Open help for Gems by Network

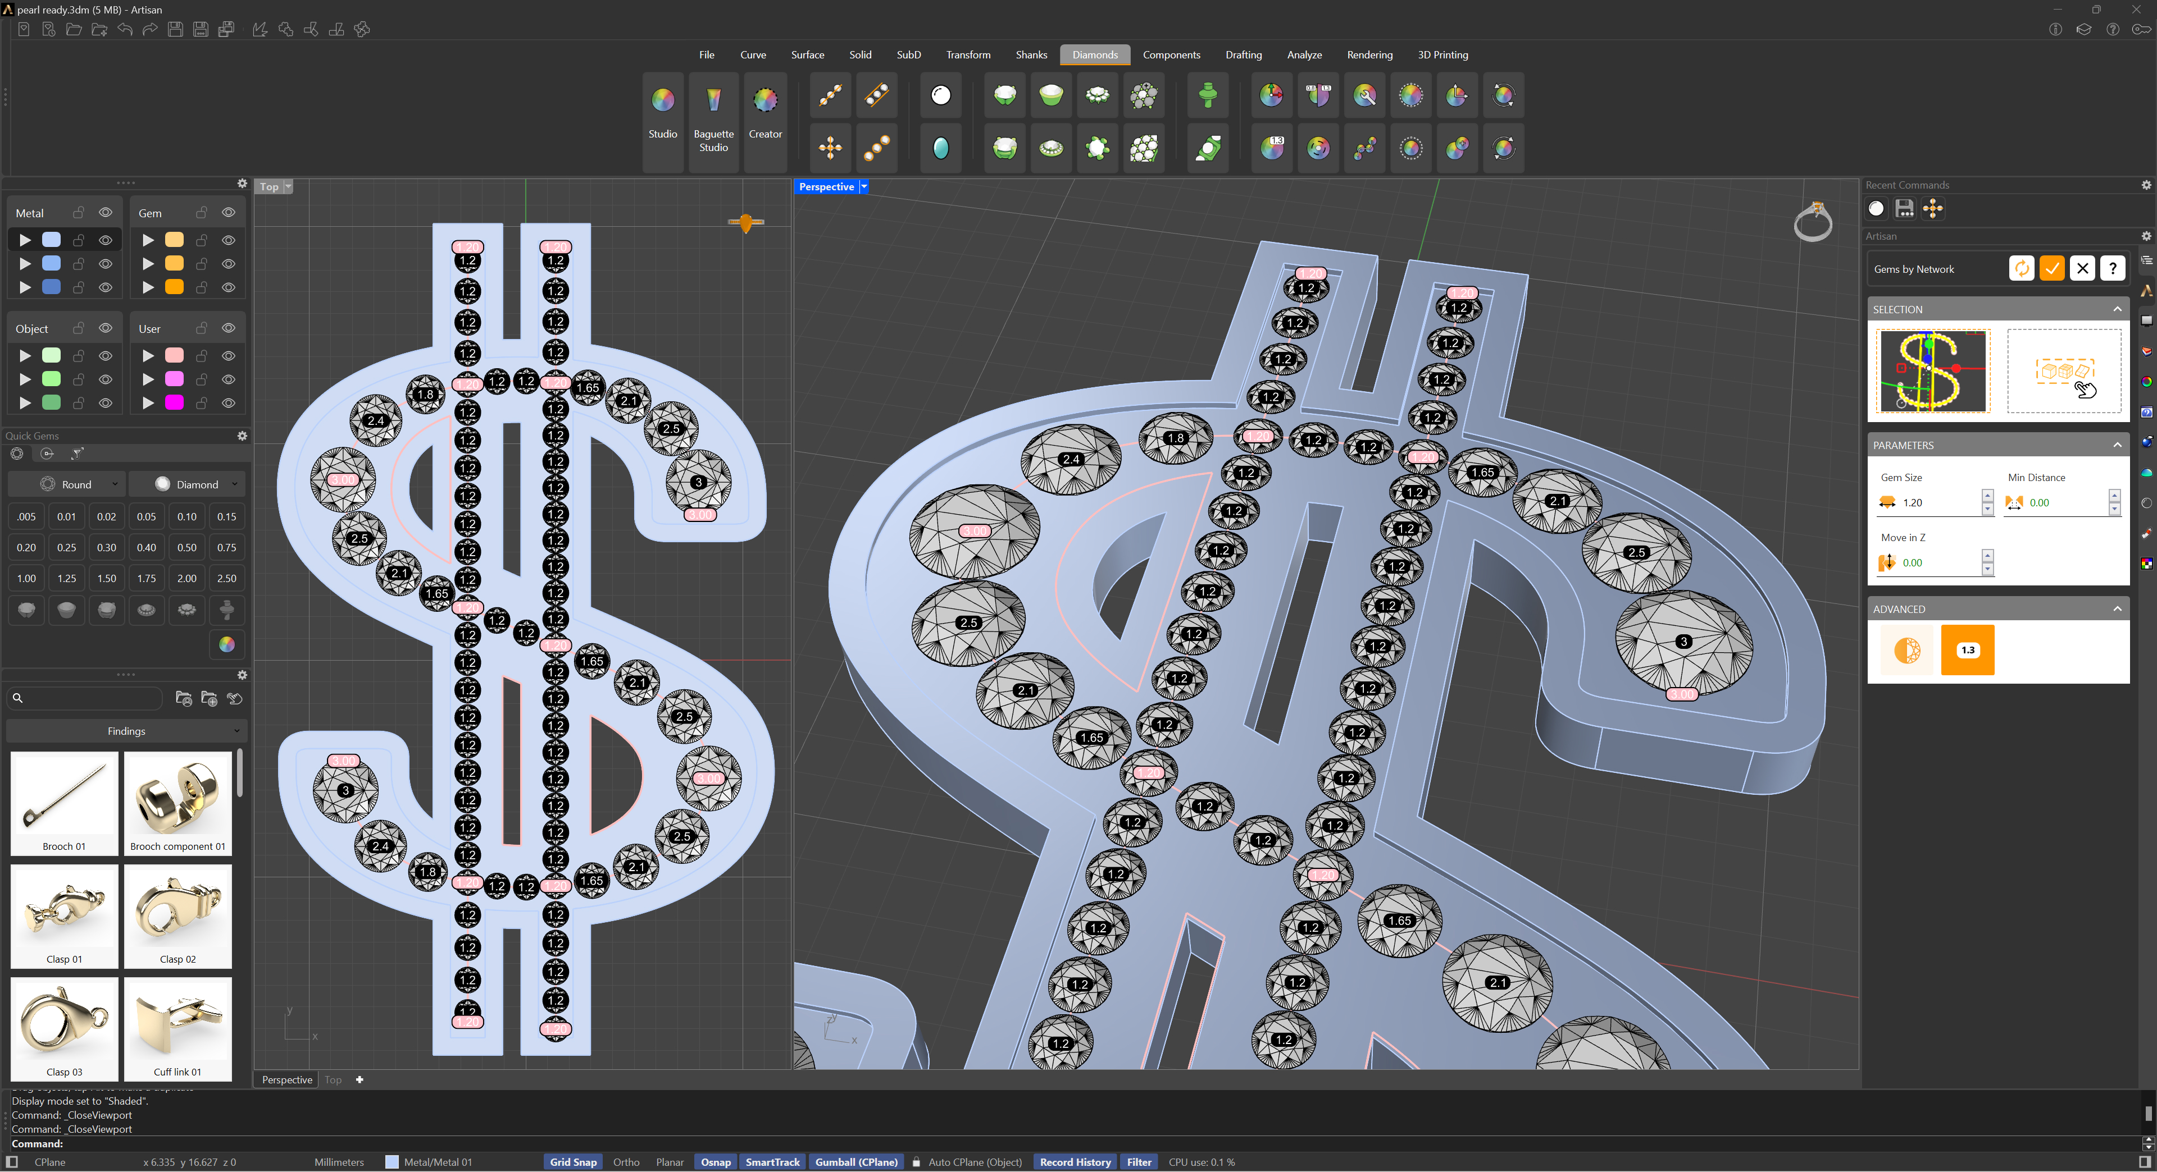[2113, 268]
